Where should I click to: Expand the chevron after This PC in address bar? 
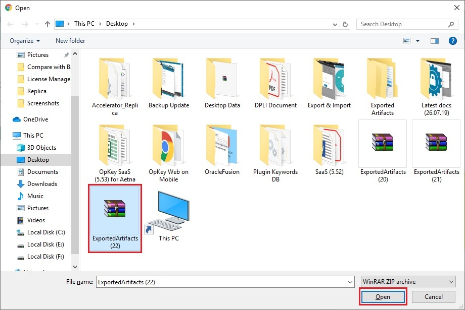100,24
